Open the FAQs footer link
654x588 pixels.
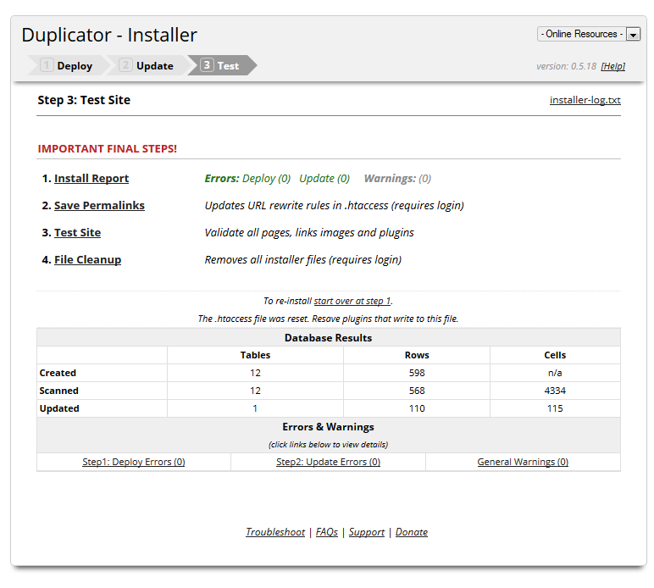coord(327,532)
